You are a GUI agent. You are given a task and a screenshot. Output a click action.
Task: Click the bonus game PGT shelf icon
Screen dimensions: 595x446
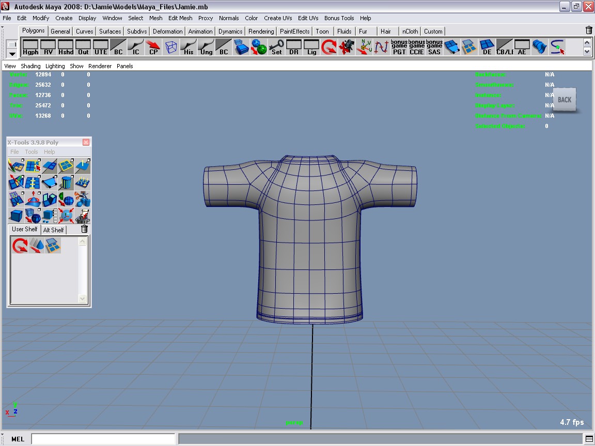(399, 47)
